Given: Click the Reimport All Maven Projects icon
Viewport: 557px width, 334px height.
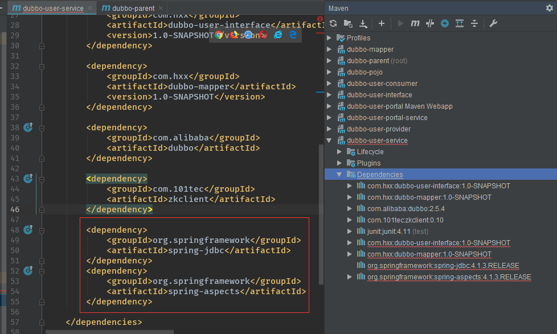Looking at the screenshot, I should pos(333,23).
